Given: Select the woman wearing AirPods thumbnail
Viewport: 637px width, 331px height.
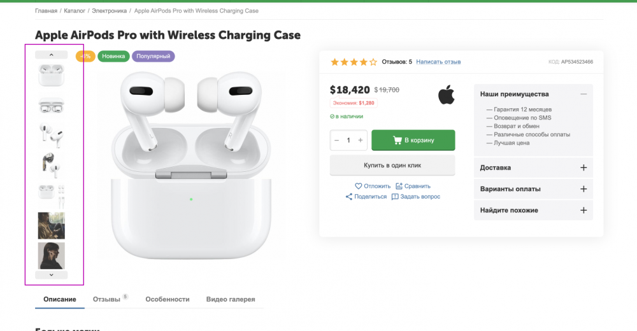Looking at the screenshot, I should [51, 255].
